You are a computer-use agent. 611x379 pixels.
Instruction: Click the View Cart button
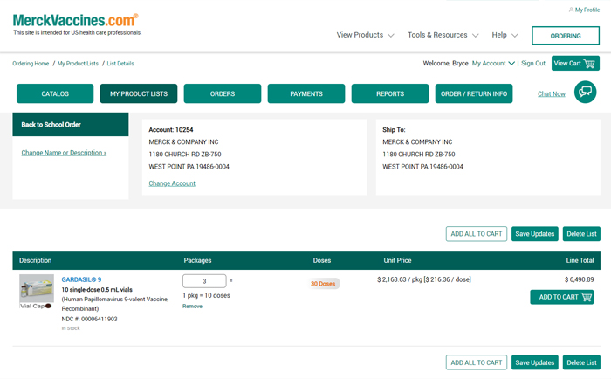575,63
